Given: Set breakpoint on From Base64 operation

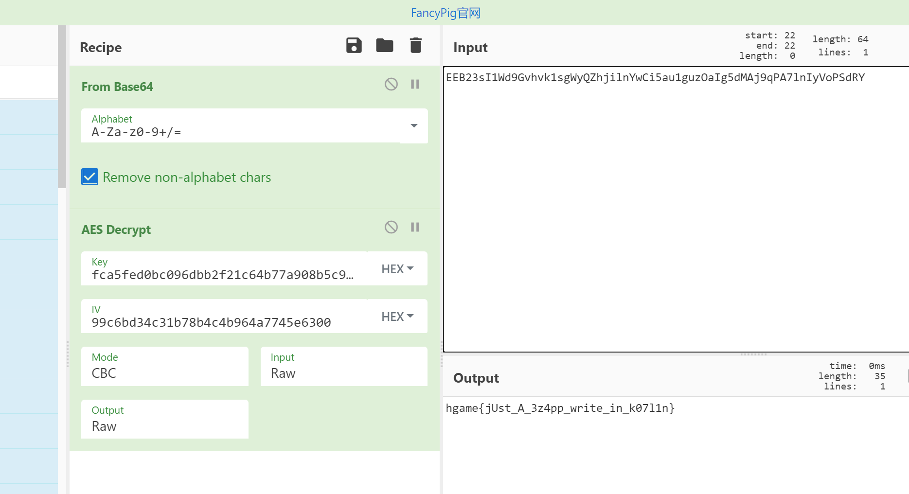Looking at the screenshot, I should [x=415, y=84].
